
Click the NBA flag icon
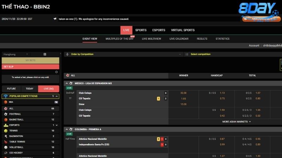[x=56, y=102]
